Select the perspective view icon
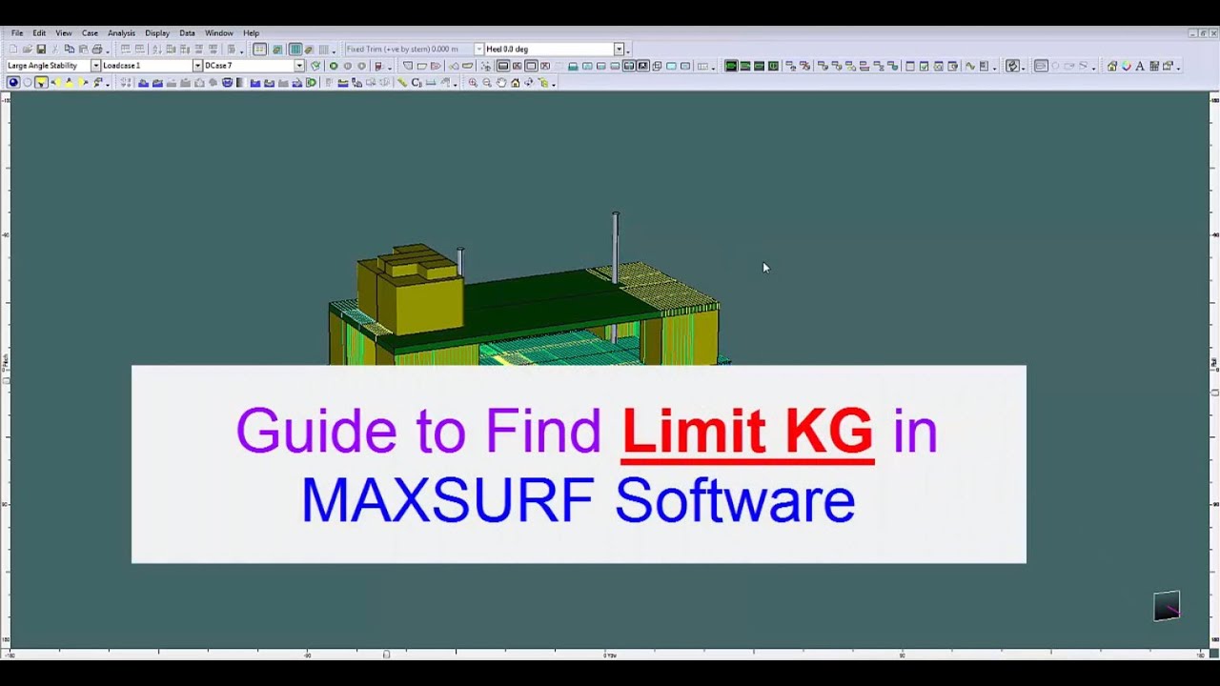Screen dimensions: 1220x686 13,83
